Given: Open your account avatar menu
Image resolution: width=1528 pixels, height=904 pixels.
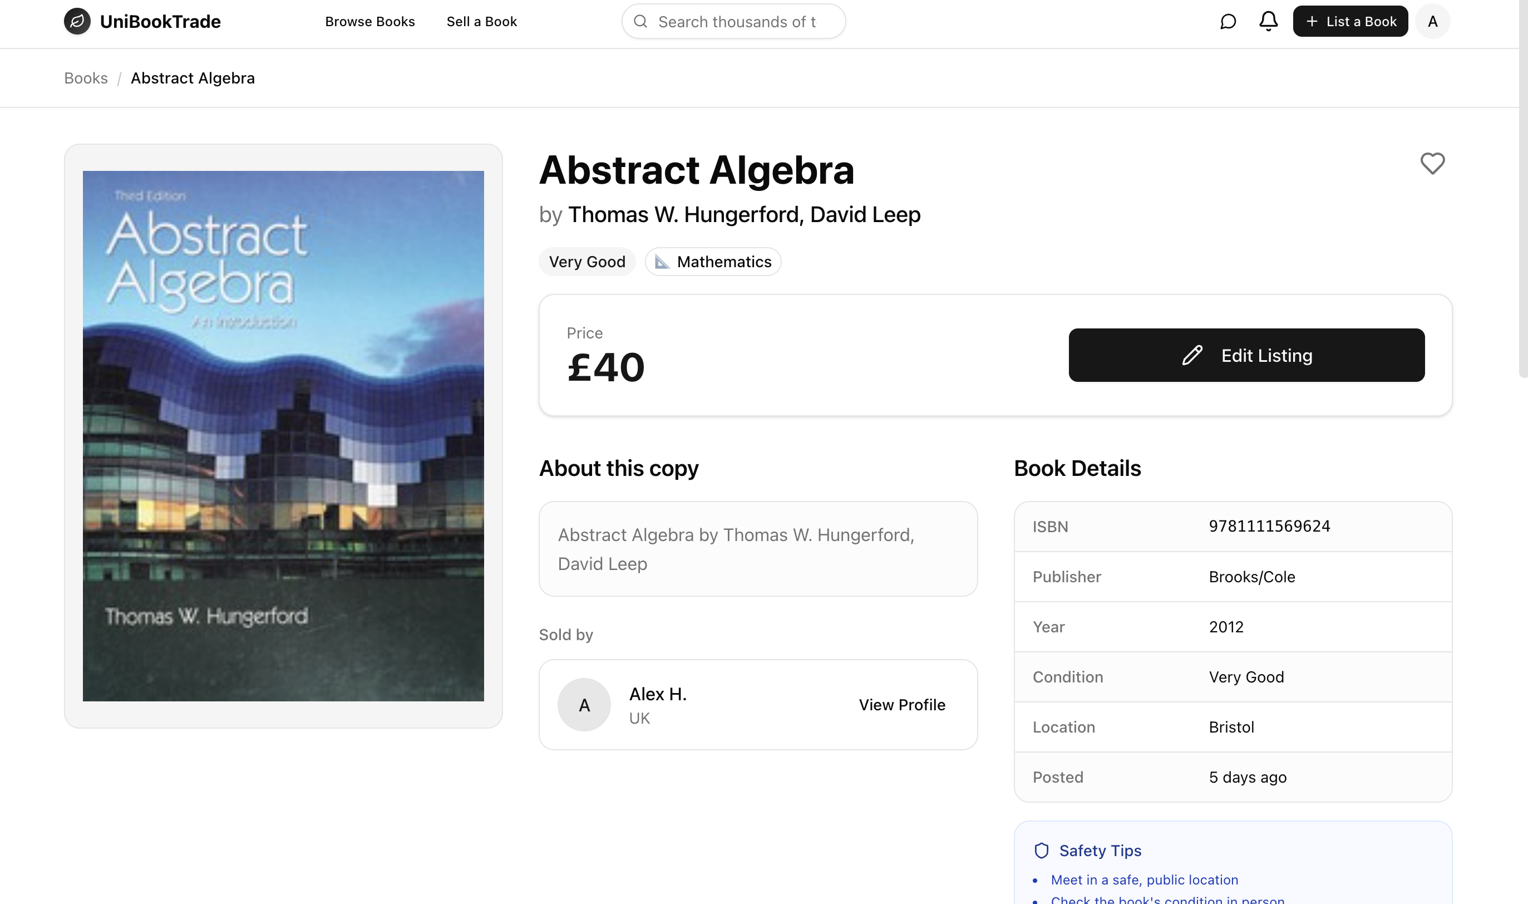Looking at the screenshot, I should tap(1432, 21).
